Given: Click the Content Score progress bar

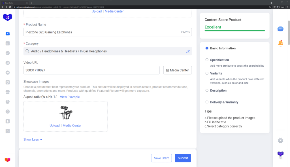Looking at the screenshot, I should (x=234, y=31).
